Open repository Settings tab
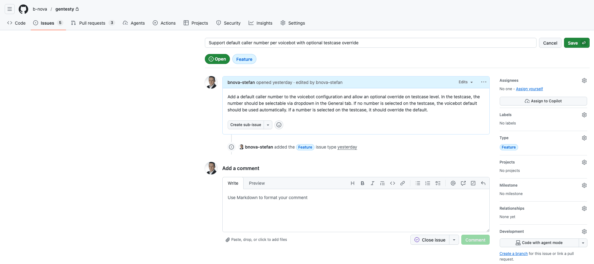This screenshot has width=594, height=264. [x=293, y=23]
